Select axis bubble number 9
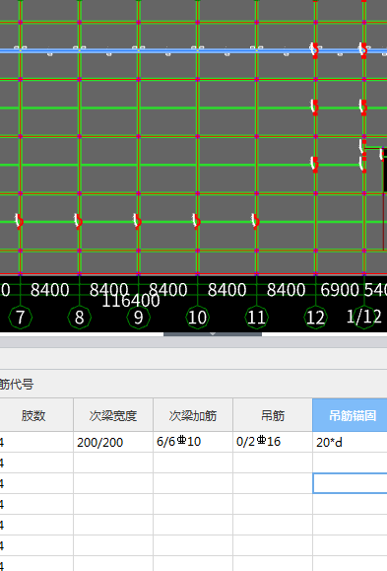This screenshot has height=571, width=387. coord(138,318)
